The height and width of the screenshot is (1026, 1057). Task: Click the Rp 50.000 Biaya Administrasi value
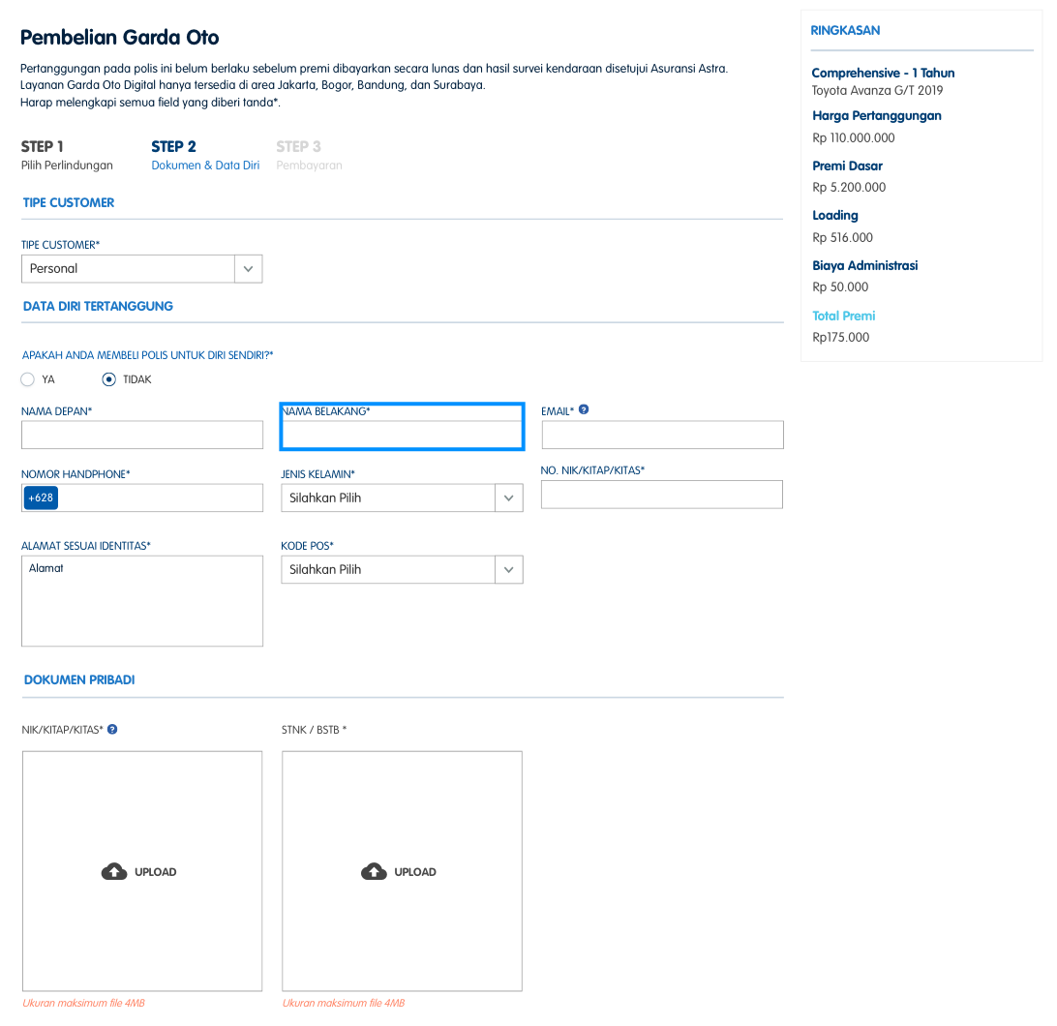[x=840, y=287]
